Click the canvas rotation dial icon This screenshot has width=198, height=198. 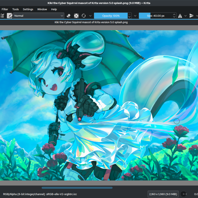coord(184,194)
